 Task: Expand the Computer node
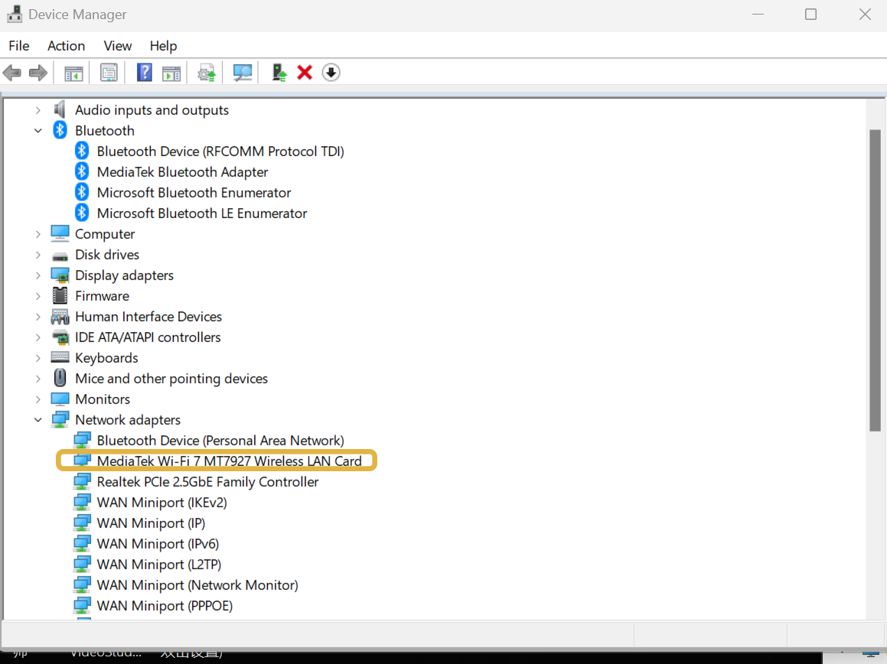point(38,234)
